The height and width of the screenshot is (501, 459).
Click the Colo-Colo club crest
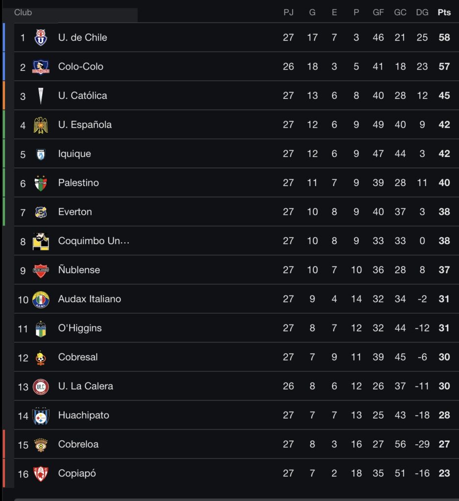[41, 67]
